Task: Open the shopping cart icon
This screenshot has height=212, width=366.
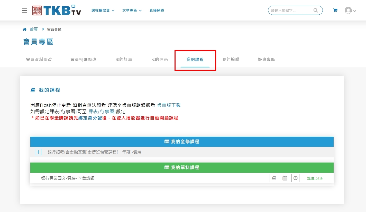Action: 335,11
